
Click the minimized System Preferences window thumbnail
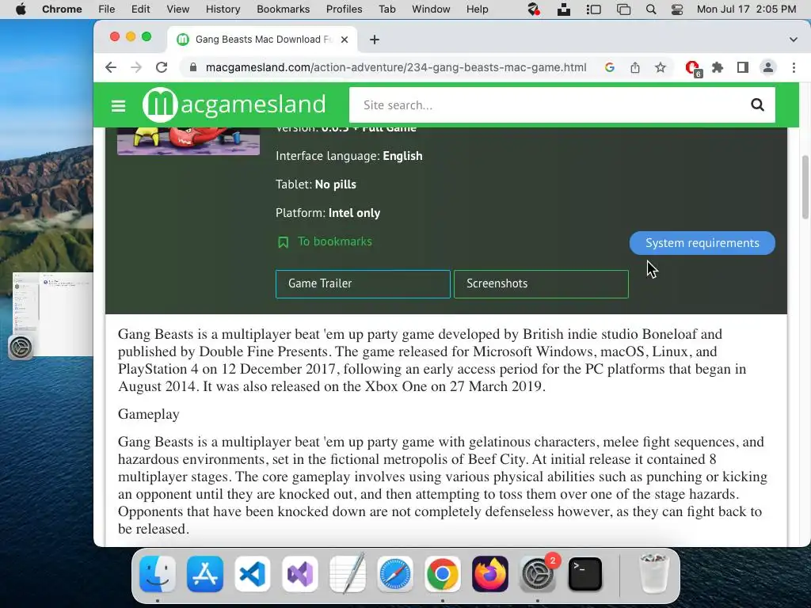pyautogui.click(x=53, y=314)
